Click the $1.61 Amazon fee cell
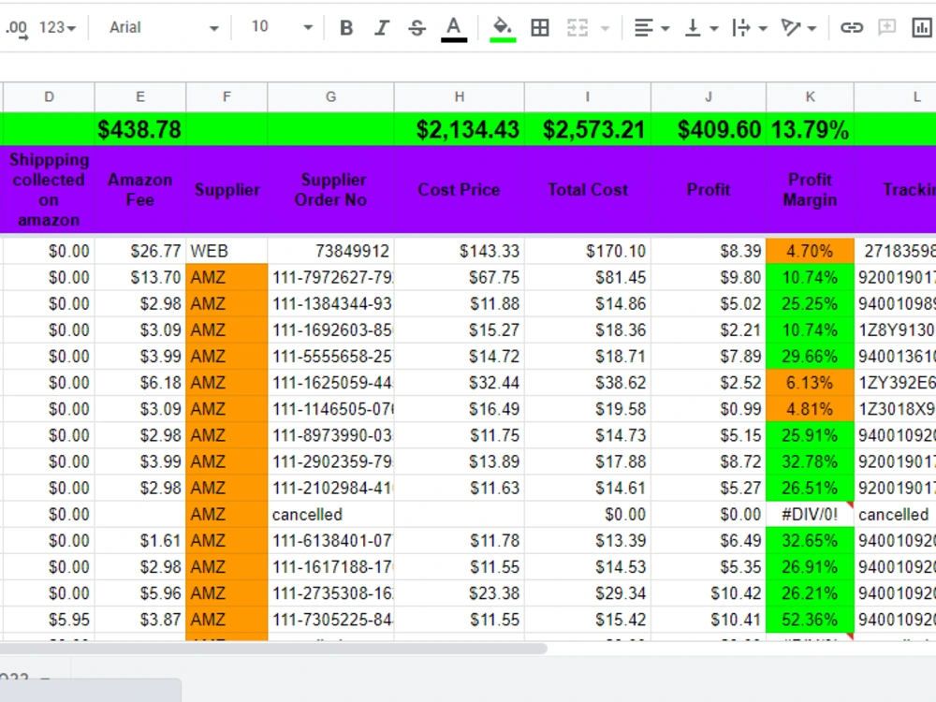936x702 pixels. 140,540
